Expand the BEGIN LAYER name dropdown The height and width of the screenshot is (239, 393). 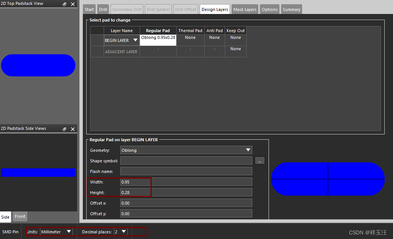click(121, 40)
